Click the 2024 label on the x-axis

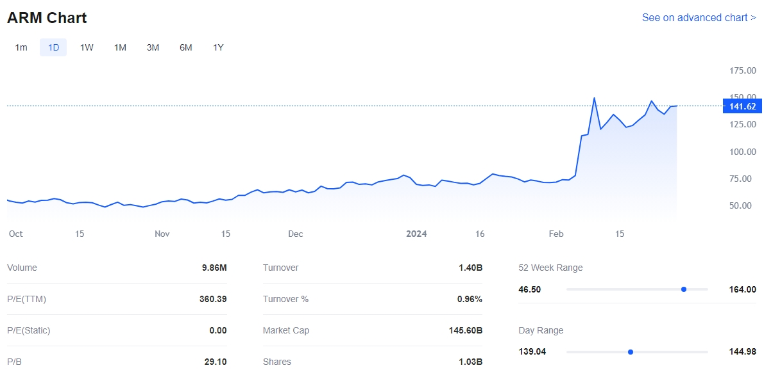416,234
